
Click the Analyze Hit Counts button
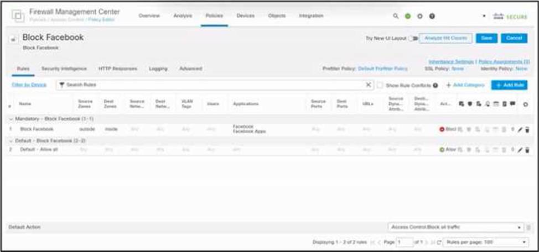click(445, 38)
